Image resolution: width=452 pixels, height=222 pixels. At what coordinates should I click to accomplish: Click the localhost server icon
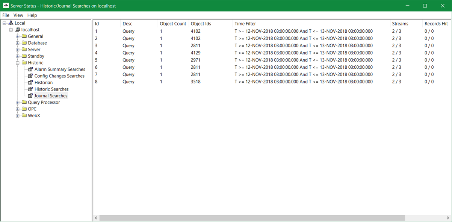point(18,30)
